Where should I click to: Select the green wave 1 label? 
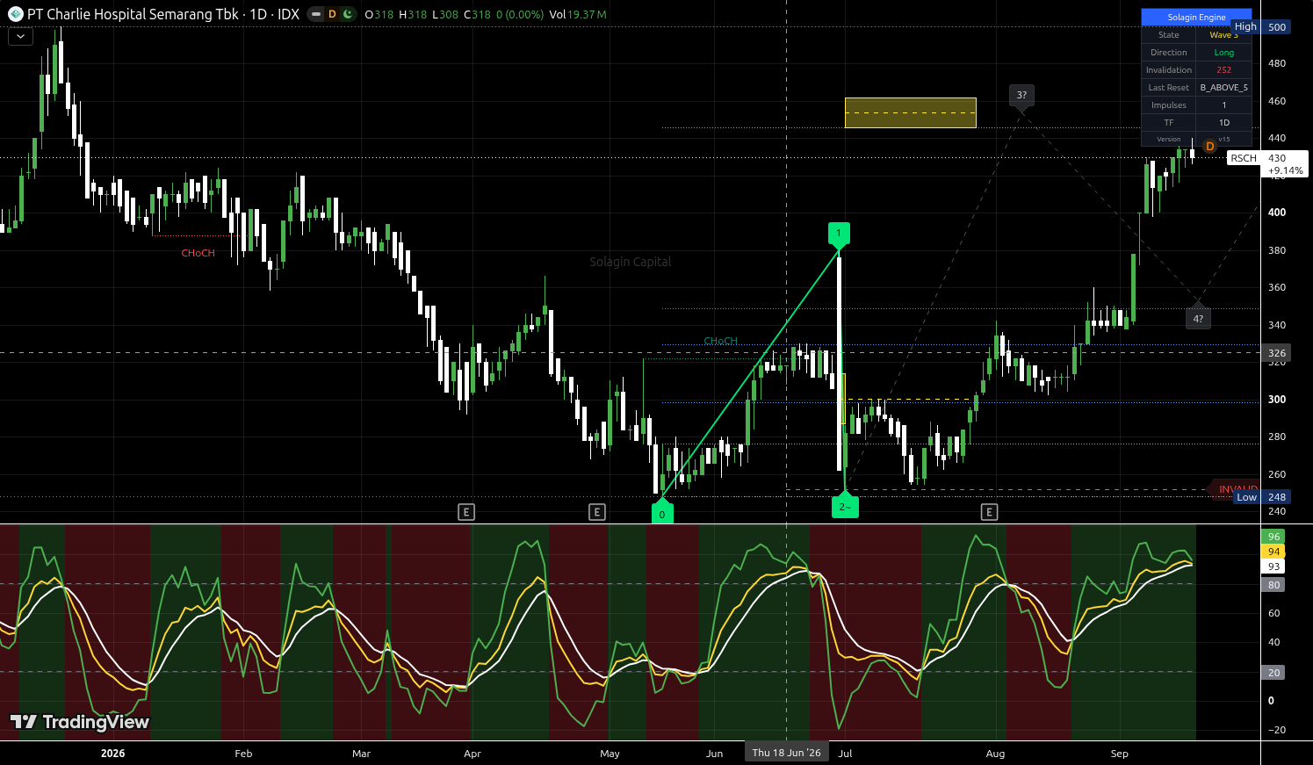pos(839,235)
